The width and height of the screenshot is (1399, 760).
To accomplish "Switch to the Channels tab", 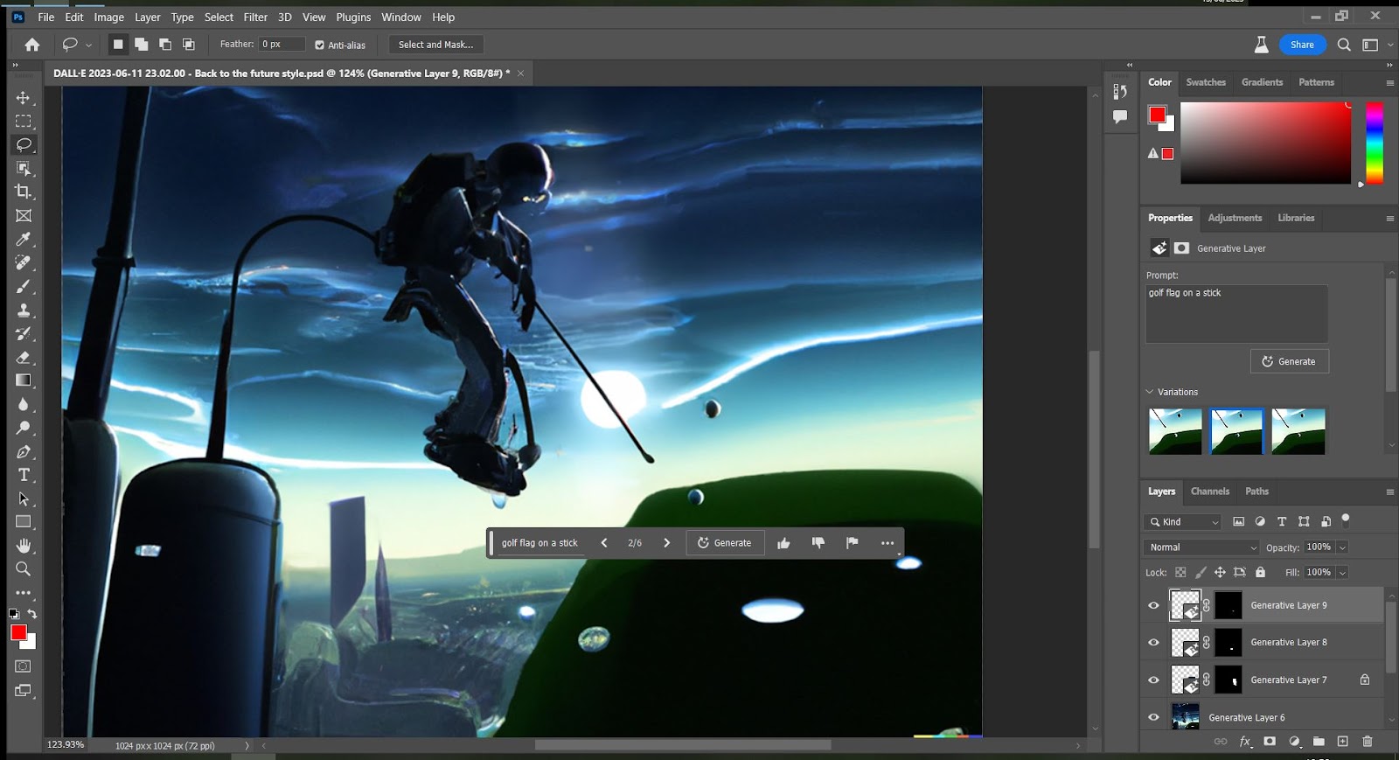I will click(x=1209, y=492).
